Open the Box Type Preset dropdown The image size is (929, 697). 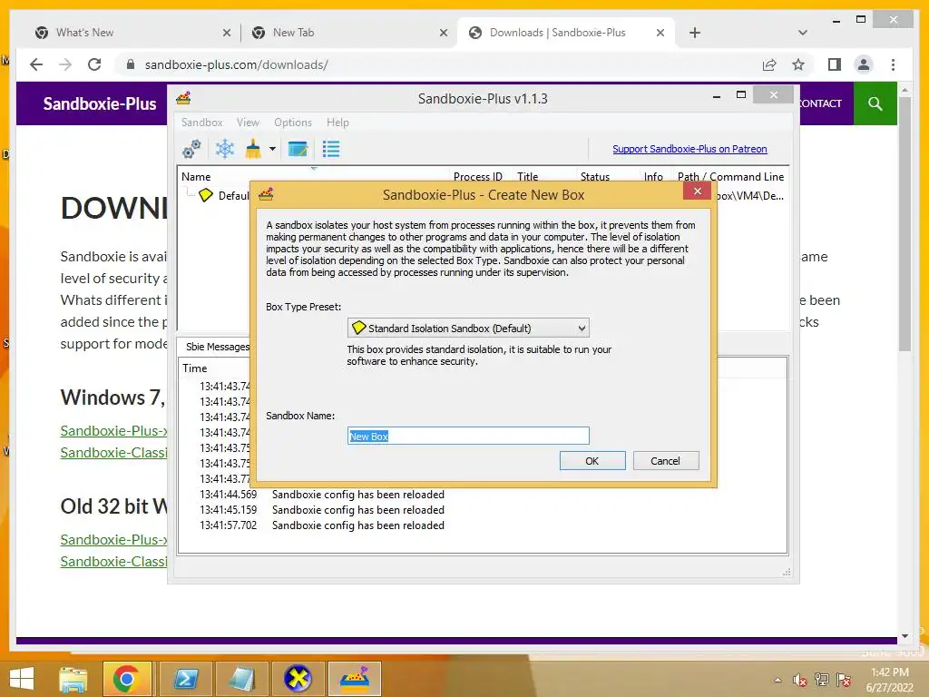tap(468, 328)
